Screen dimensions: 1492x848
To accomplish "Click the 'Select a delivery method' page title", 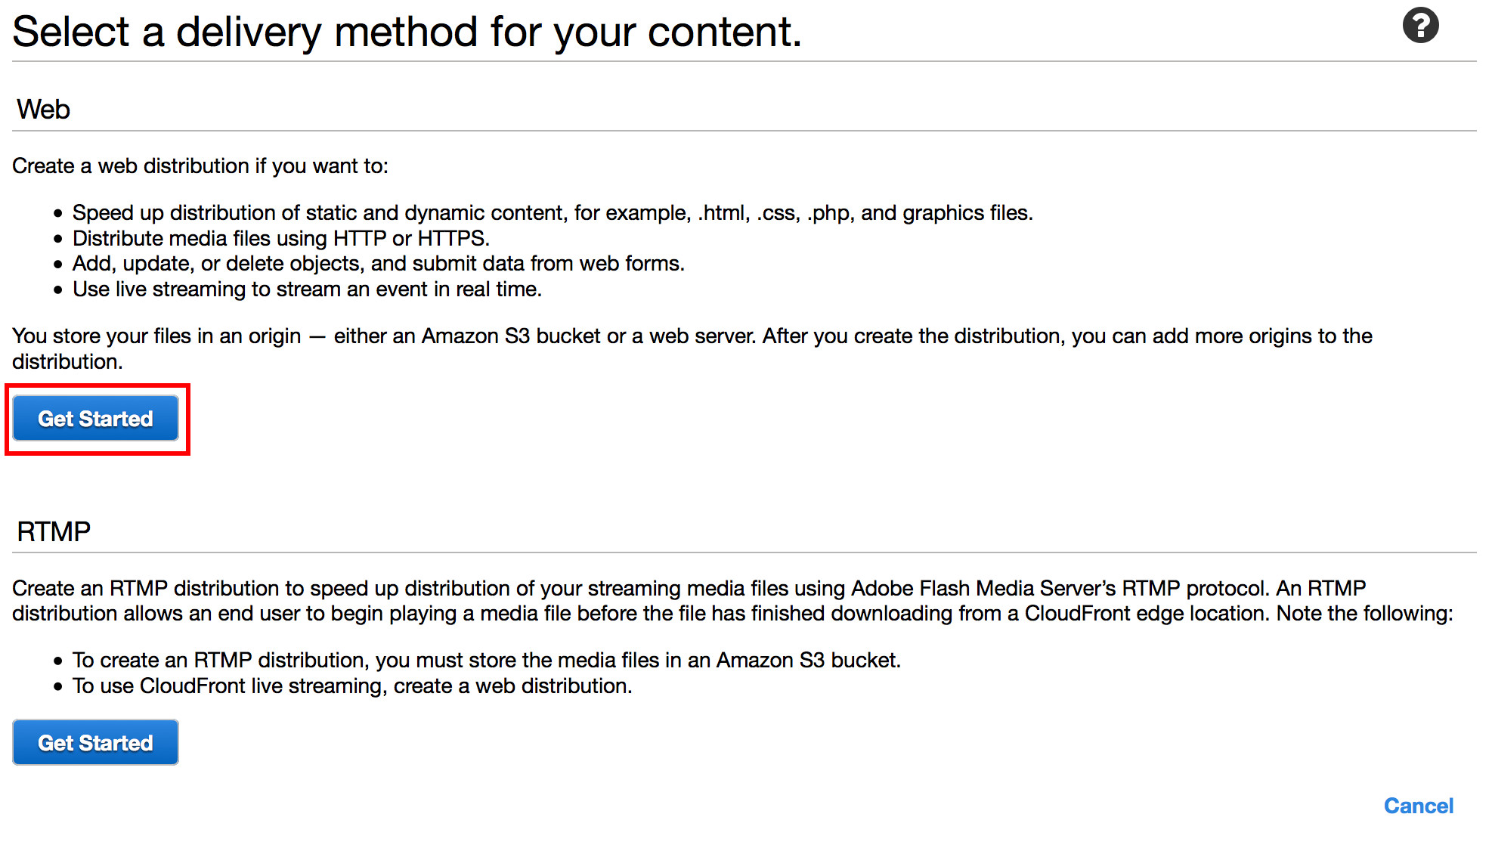I will pos(407,32).
